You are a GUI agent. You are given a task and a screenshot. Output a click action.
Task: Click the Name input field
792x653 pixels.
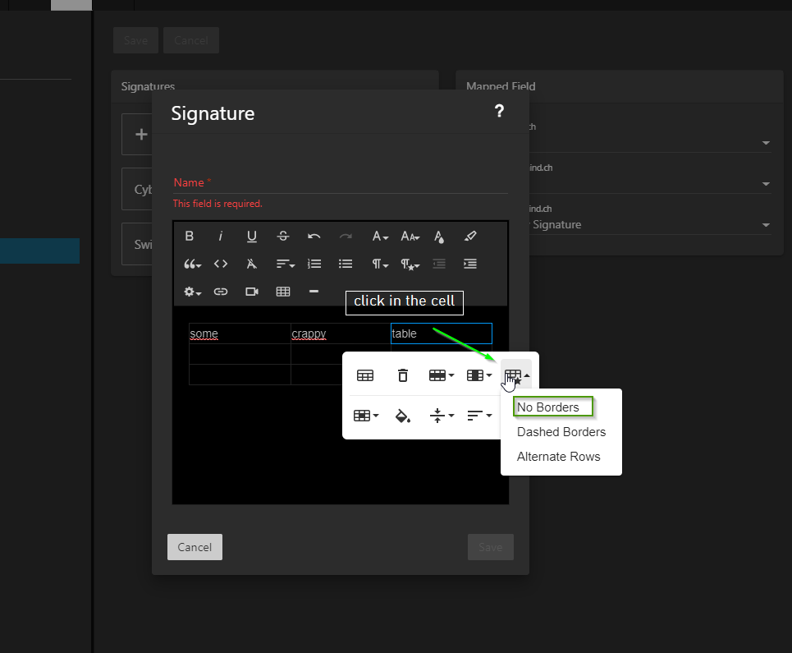340,182
